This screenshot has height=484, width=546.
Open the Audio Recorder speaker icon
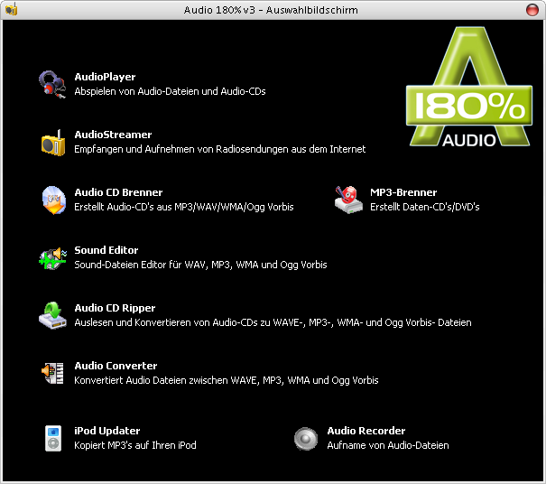(x=306, y=439)
